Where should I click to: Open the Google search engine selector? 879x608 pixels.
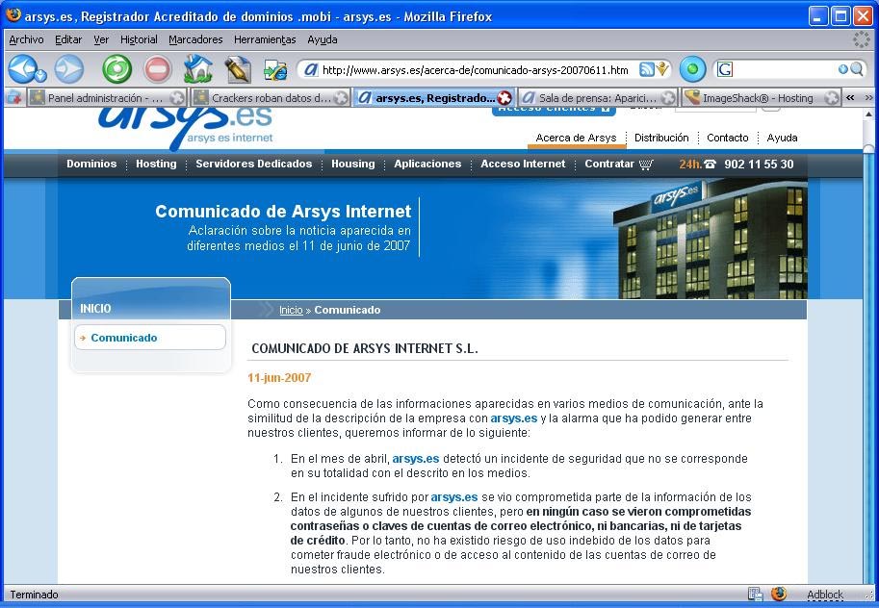click(x=725, y=69)
